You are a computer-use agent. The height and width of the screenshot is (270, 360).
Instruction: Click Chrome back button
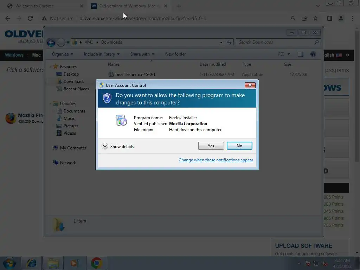click(8, 18)
